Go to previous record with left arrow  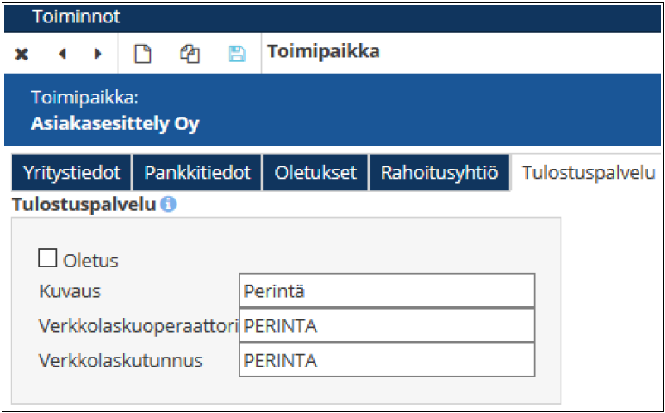click(62, 55)
